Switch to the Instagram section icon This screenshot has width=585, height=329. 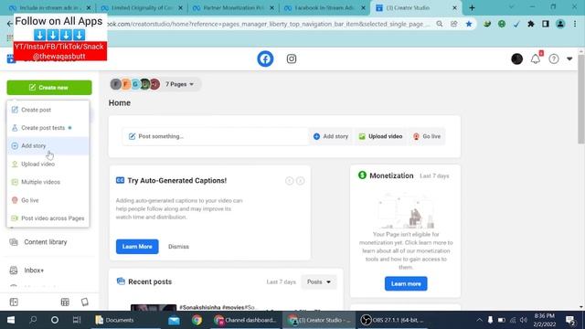(292, 58)
